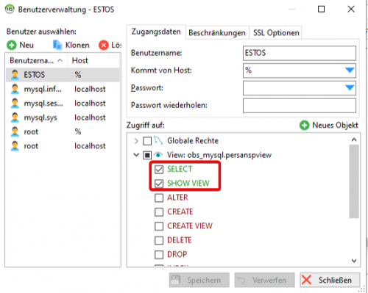Click the green Neues Objekt plus icon
Screen dimensions: 368x293
point(304,126)
